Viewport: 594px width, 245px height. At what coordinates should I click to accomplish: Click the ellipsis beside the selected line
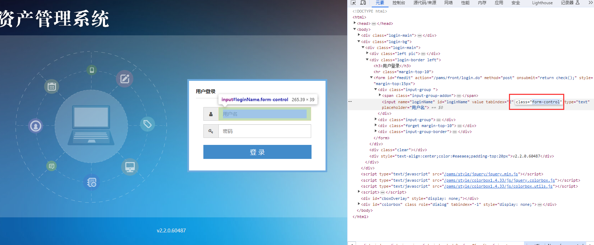point(350,101)
